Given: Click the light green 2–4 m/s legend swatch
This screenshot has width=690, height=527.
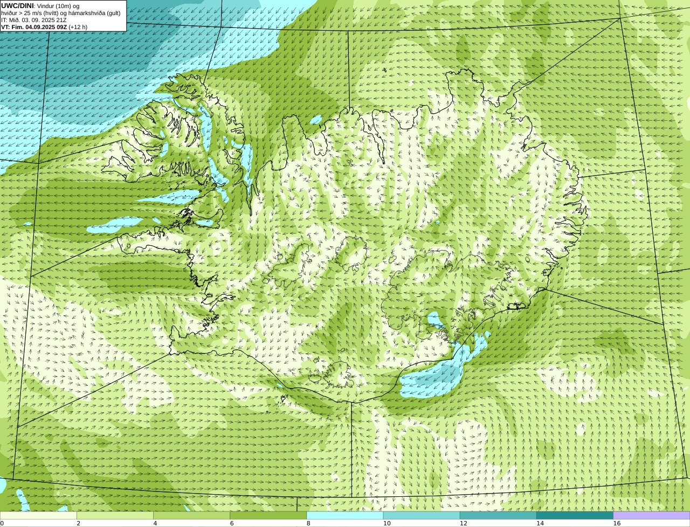Looking at the screenshot, I should pyautogui.click(x=115, y=516).
